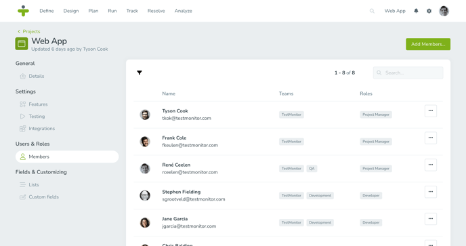Open the Run menu

(x=112, y=11)
